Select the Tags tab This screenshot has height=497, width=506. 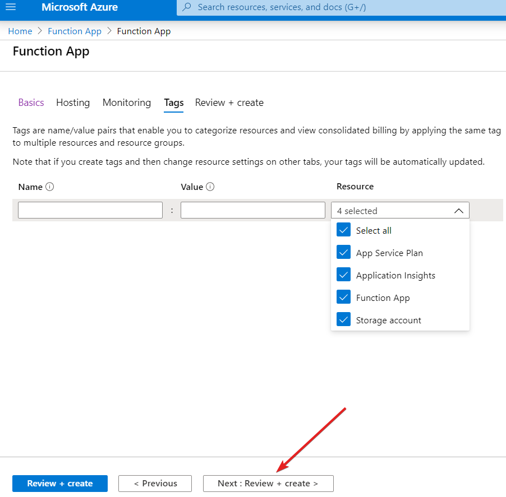173,103
